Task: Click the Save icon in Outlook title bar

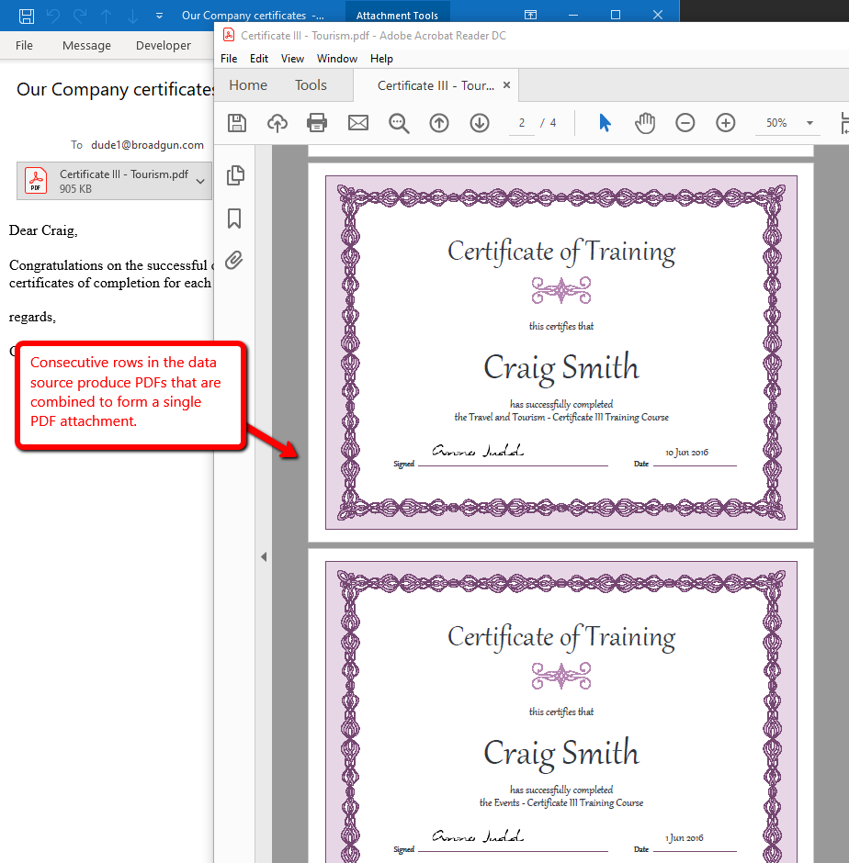Action: 27,16
